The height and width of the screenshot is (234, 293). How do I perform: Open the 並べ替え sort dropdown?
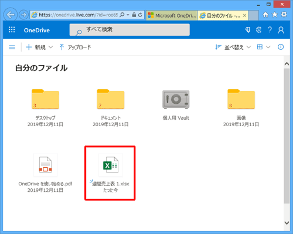click(233, 47)
